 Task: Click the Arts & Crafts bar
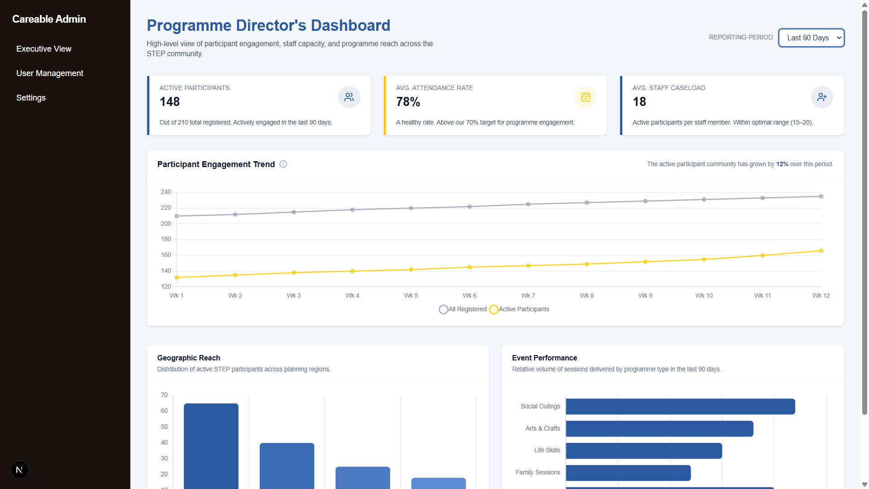(x=659, y=429)
